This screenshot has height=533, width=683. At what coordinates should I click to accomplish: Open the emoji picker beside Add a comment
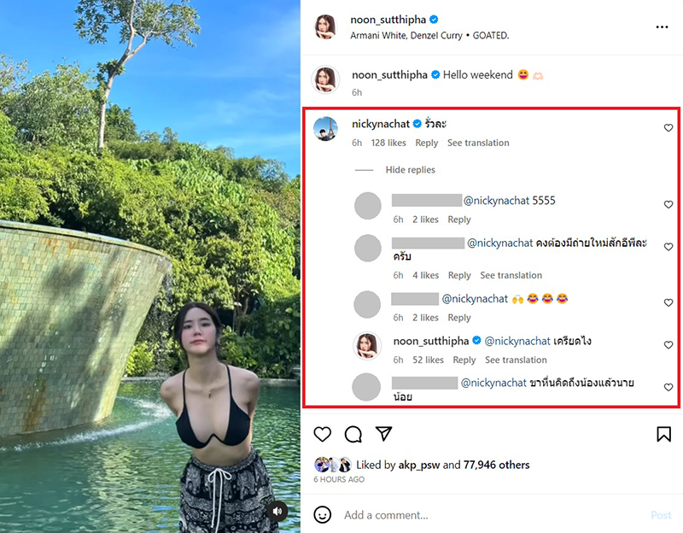pyautogui.click(x=322, y=515)
